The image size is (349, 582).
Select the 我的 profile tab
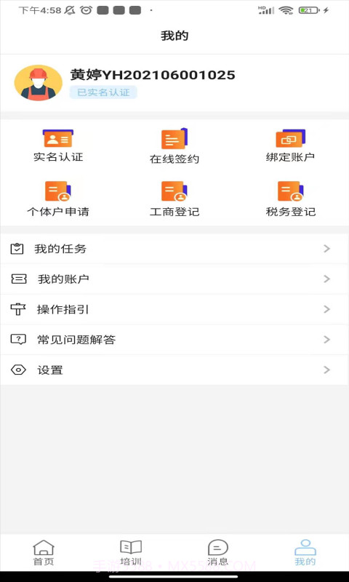(305, 553)
